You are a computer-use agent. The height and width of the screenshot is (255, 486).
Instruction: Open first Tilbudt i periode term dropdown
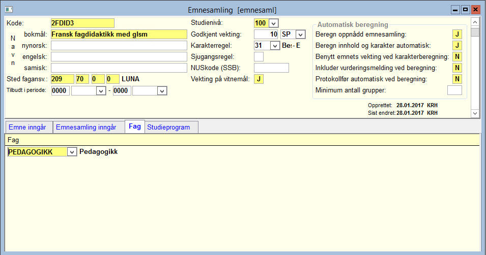tap(101, 91)
